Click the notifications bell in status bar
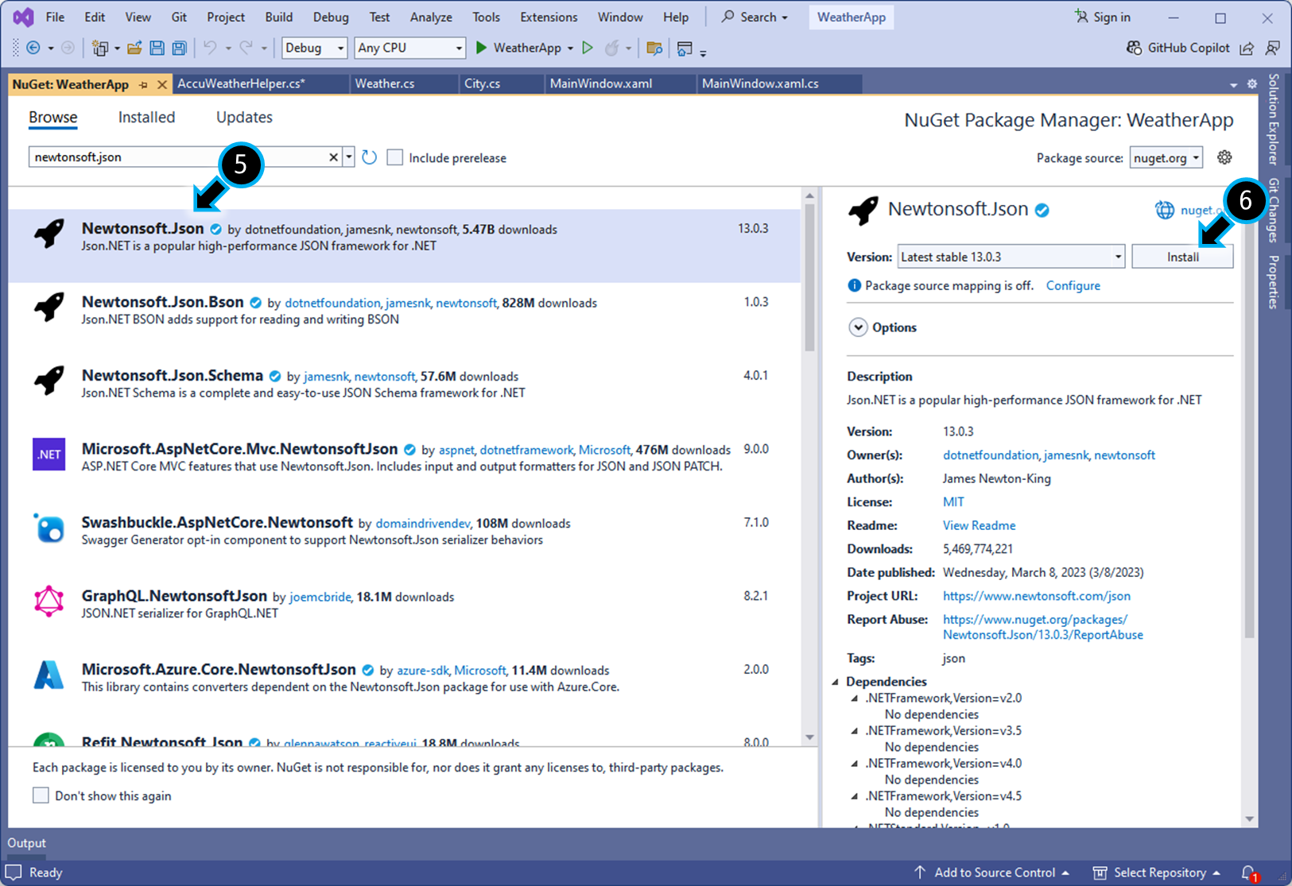The height and width of the screenshot is (886, 1292). [1249, 872]
